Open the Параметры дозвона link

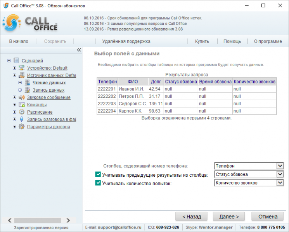(48, 127)
